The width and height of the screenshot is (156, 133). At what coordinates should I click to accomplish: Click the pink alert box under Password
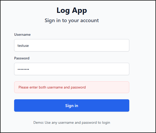[72, 87]
